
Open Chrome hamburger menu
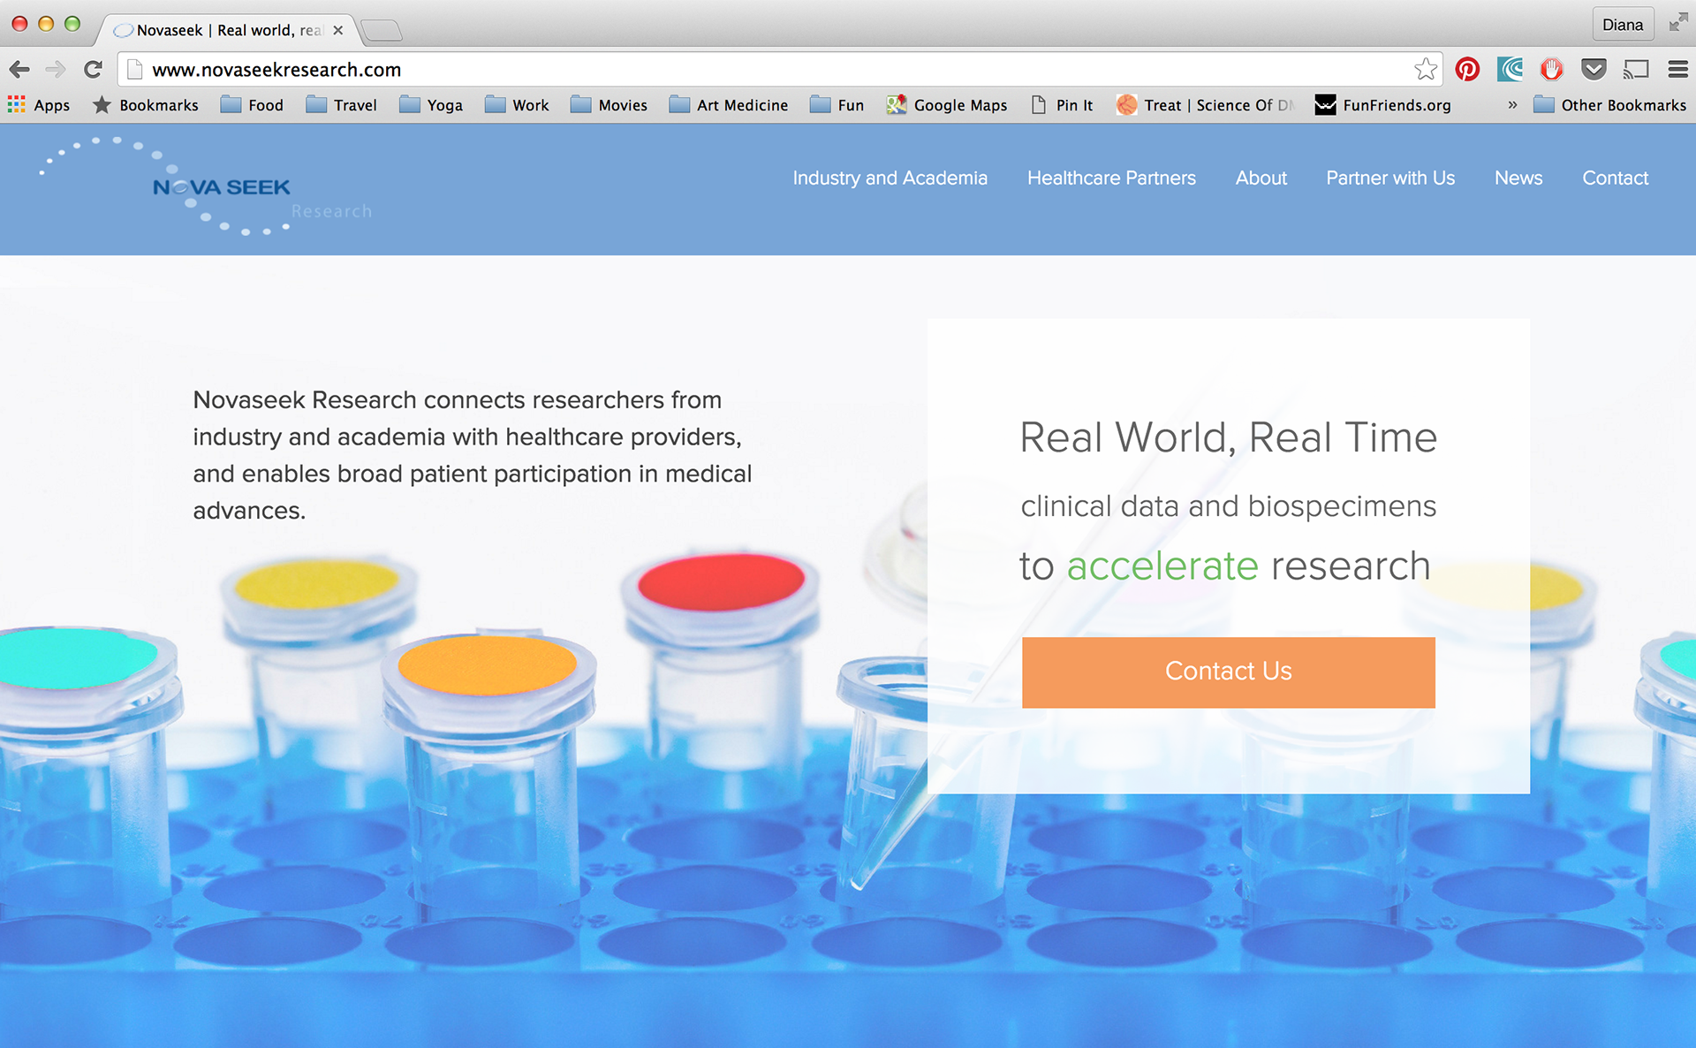pos(1677,69)
